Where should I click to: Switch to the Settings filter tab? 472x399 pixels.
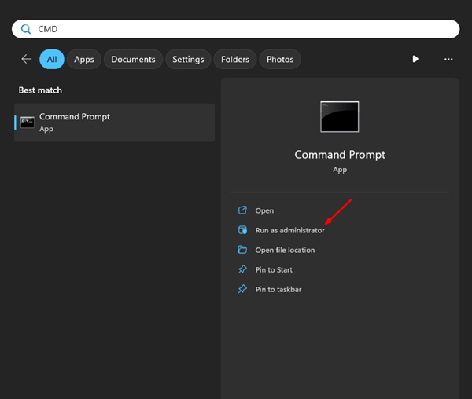188,59
